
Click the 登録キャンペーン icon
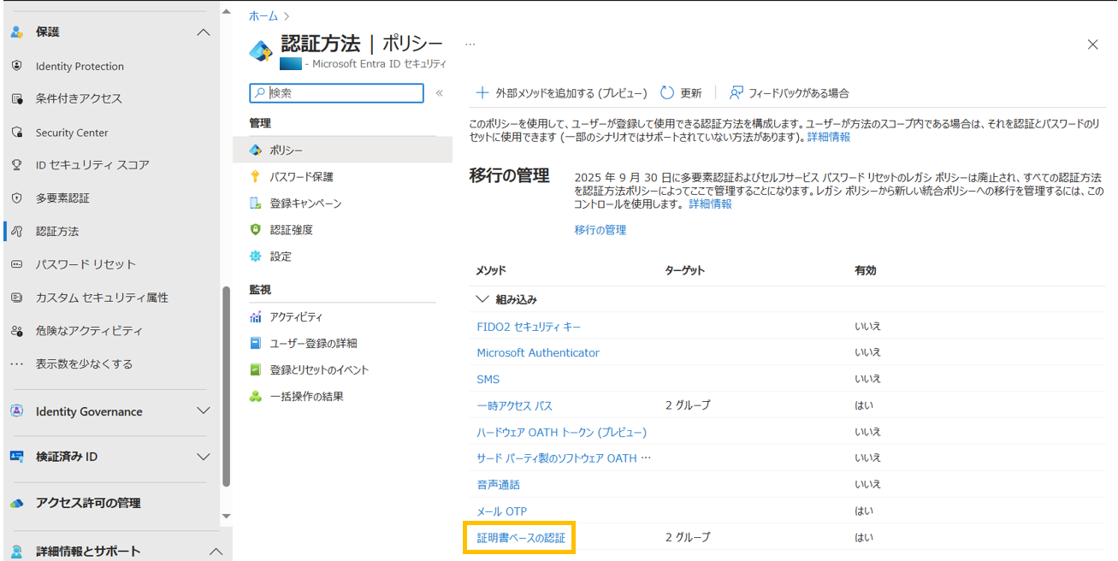coord(255,204)
